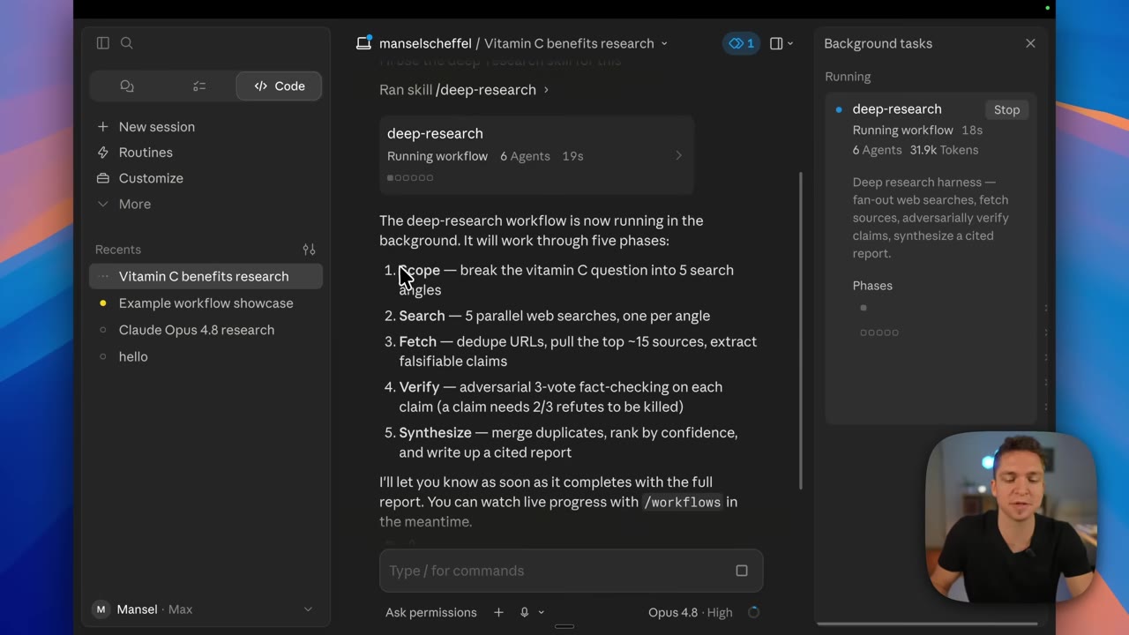This screenshot has height=635, width=1129.
Task: Click the background tasks badge showing 1
Action: pos(741,43)
